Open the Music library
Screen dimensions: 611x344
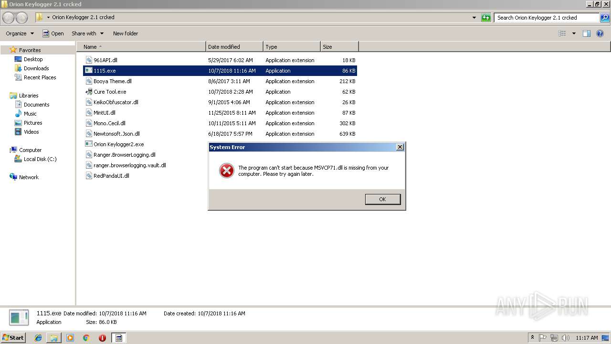click(x=30, y=114)
